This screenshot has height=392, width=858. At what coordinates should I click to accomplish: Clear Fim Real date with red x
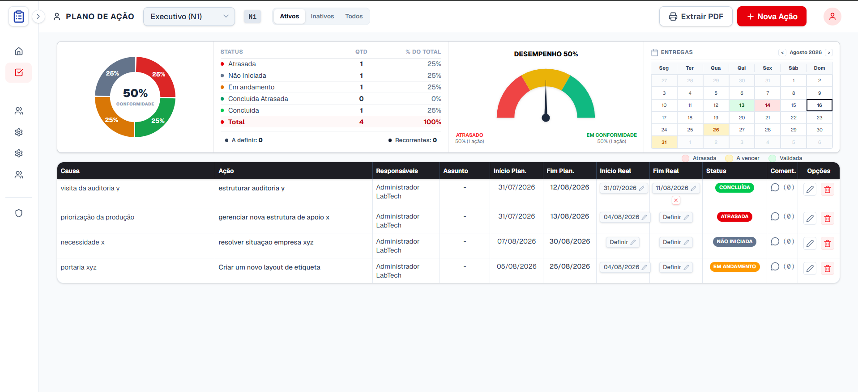click(676, 200)
